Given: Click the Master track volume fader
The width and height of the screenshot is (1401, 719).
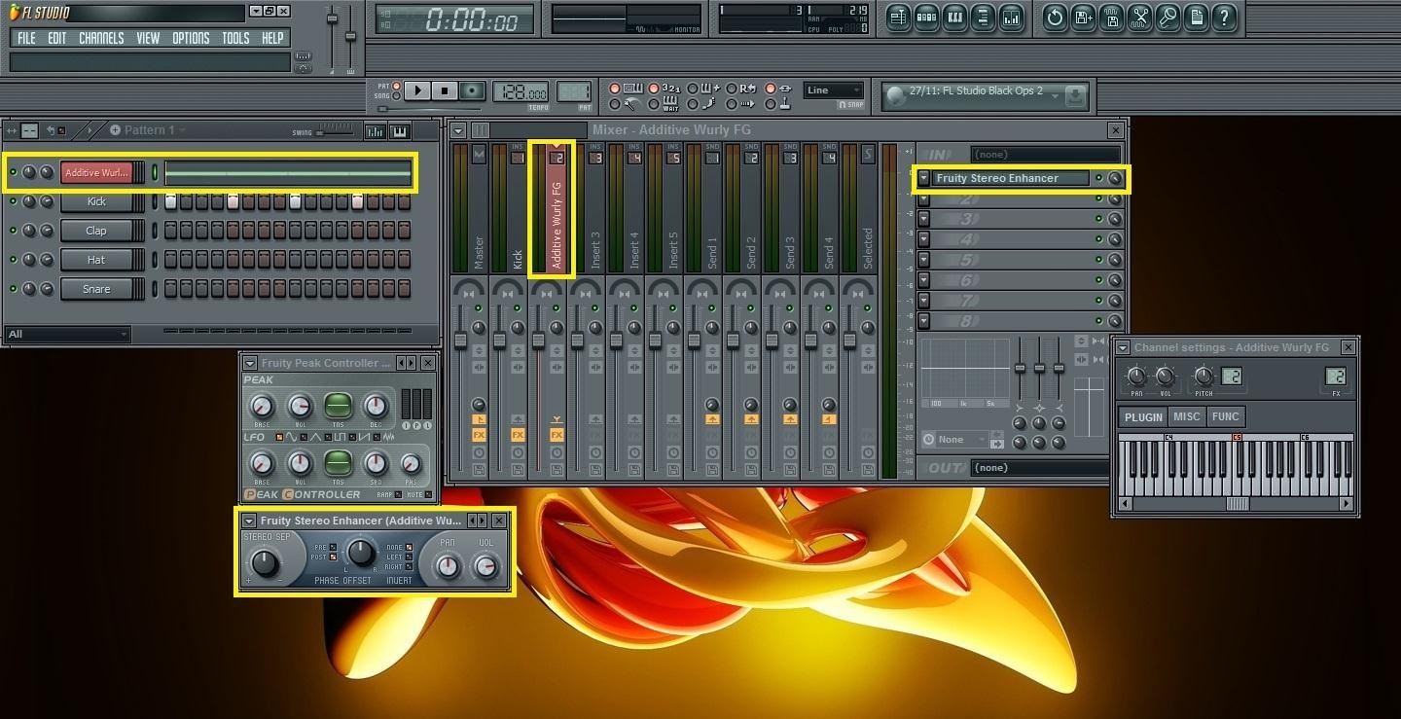Looking at the screenshot, I should point(460,341).
